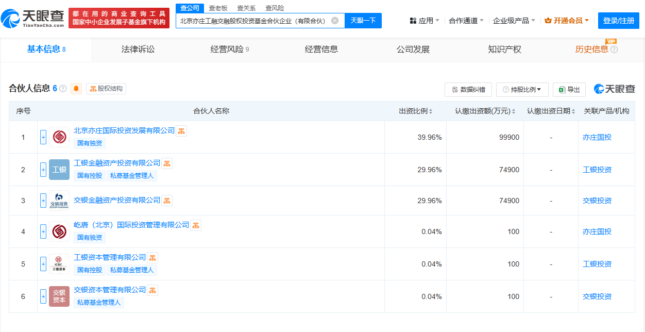Select the 查老板 search tab
Screen dimensions: 645x332
pos(218,8)
